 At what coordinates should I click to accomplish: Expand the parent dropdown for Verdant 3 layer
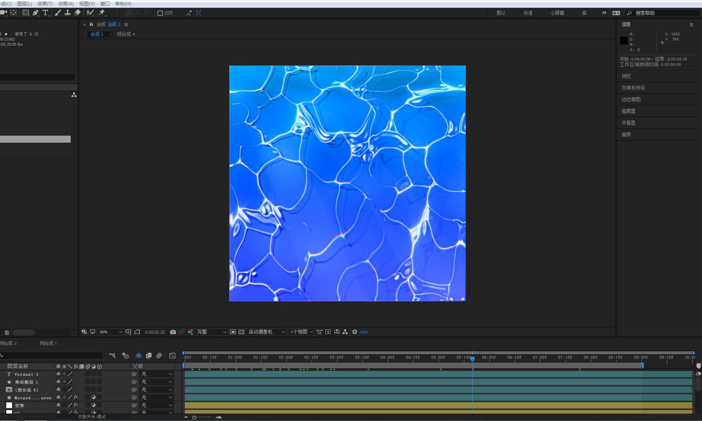tap(157, 374)
